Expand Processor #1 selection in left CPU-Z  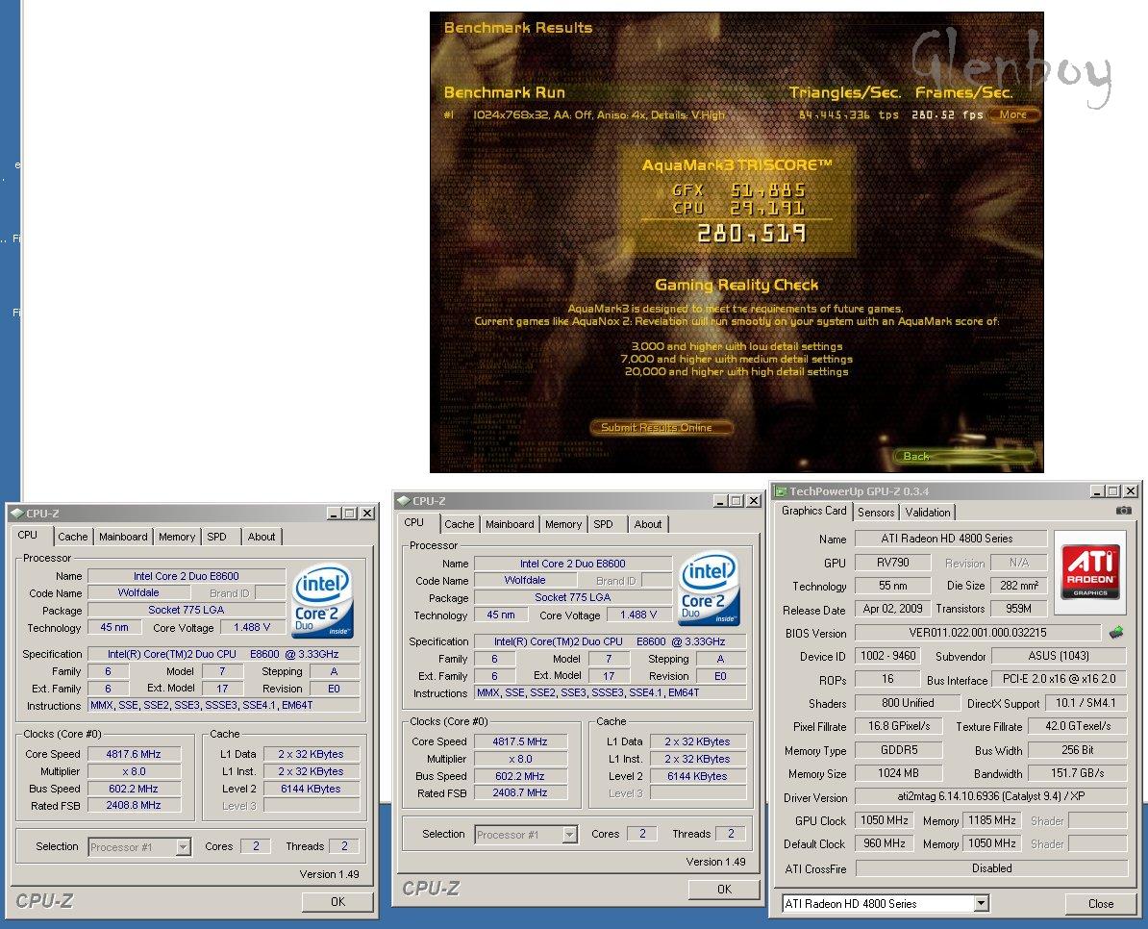[183, 847]
